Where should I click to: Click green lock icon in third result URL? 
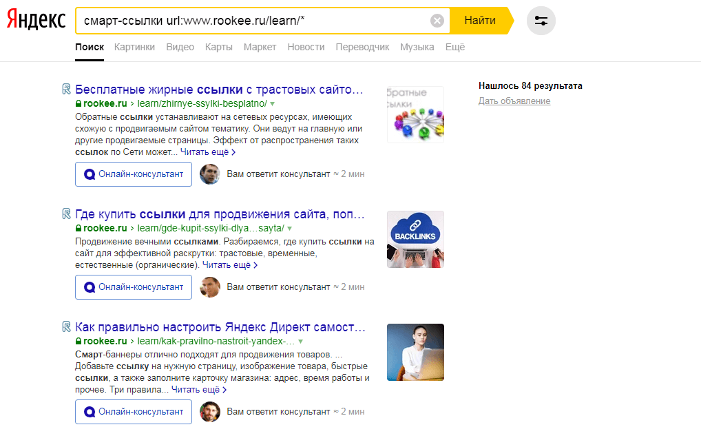pos(79,342)
